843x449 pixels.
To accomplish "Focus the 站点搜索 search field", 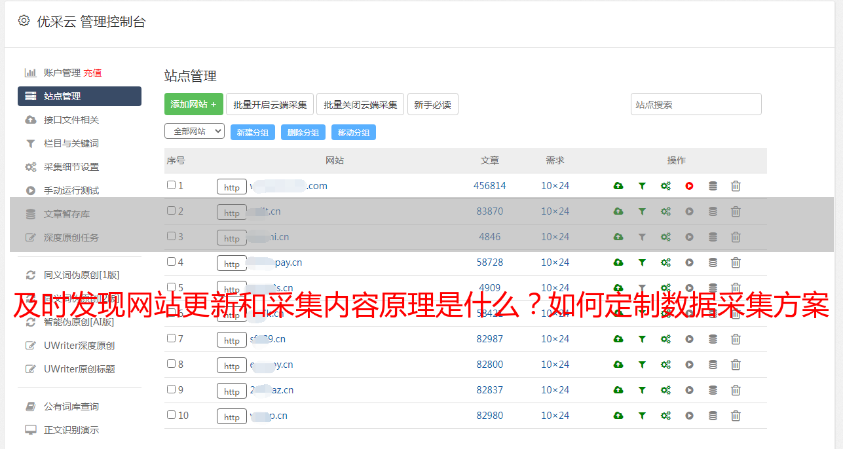I will [696, 104].
